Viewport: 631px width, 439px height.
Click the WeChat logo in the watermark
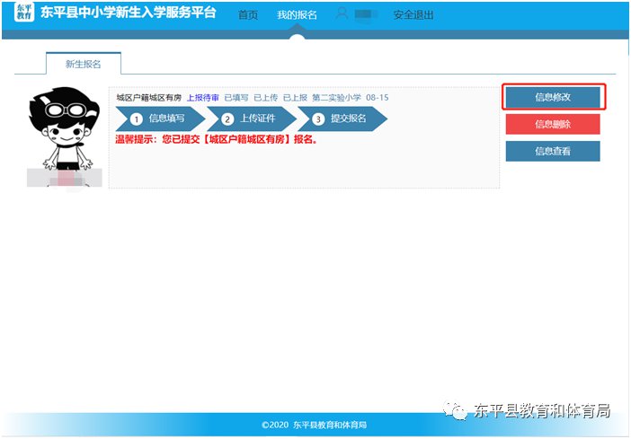(459, 410)
